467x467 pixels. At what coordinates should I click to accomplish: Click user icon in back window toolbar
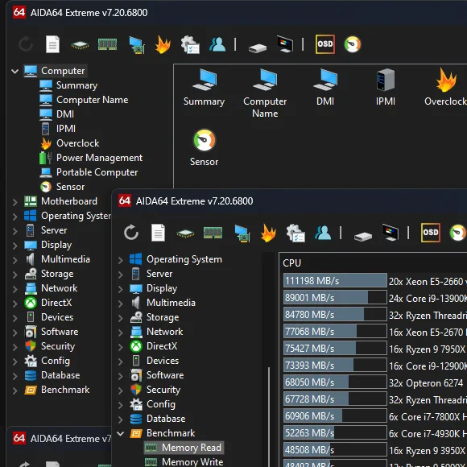coord(217,44)
